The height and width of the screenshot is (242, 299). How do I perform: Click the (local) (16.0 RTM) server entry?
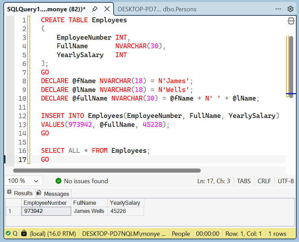[x=53, y=233]
